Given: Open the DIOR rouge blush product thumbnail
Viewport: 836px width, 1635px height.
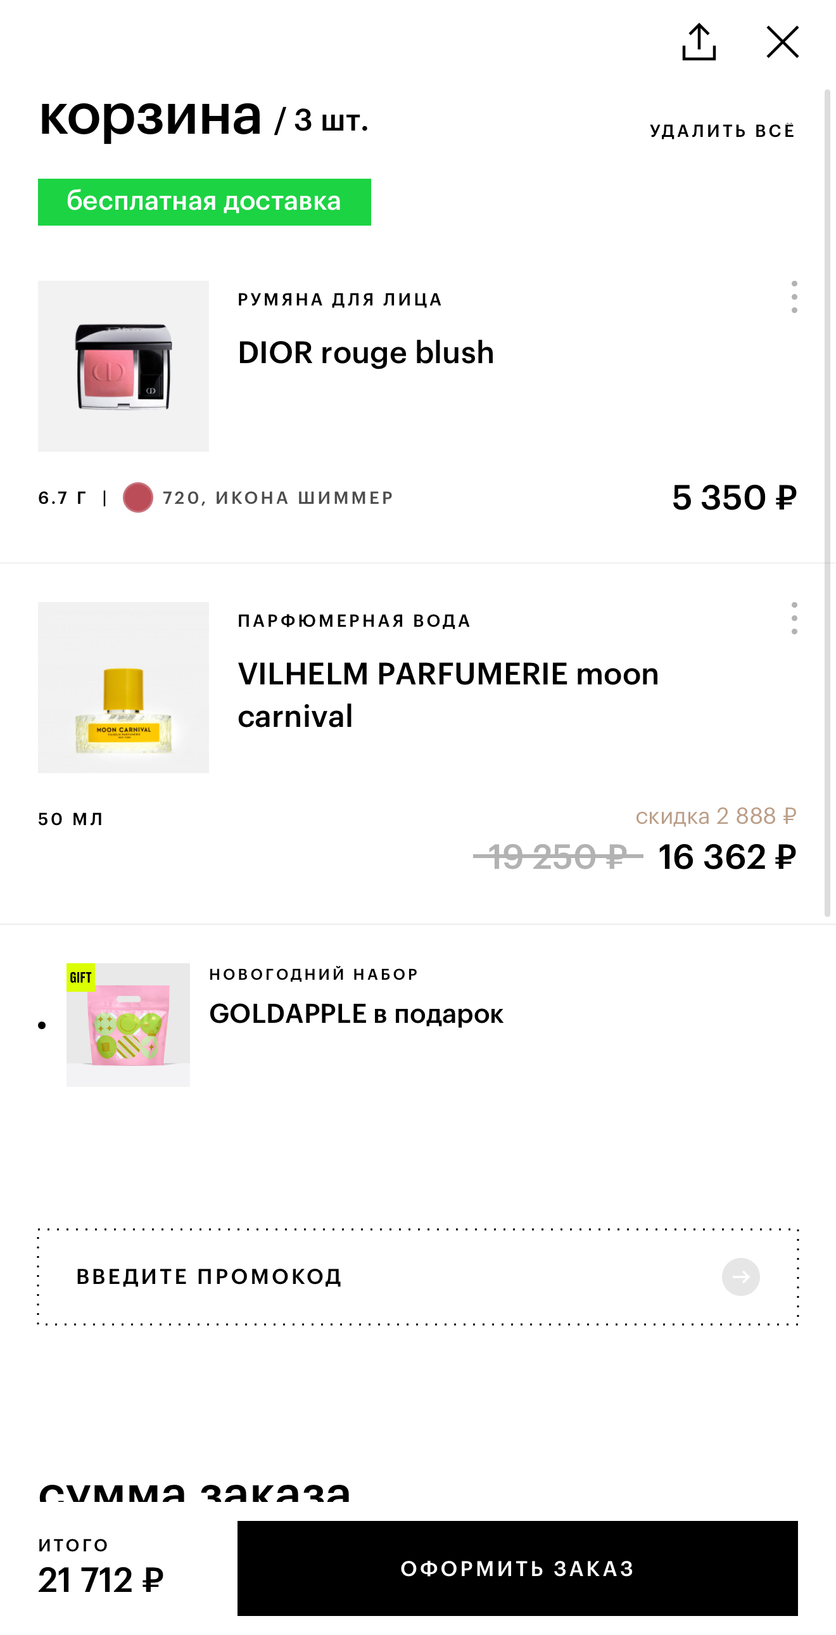Looking at the screenshot, I should [x=123, y=366].
